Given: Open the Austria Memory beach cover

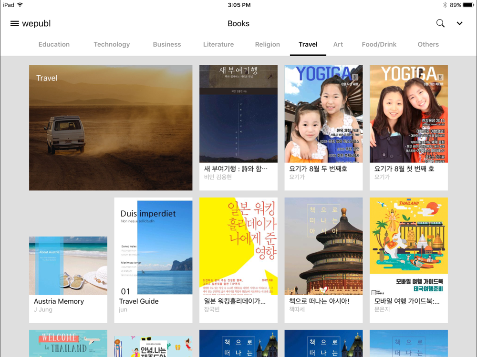Looking at the screenshot, I should (x=68, y=266).
